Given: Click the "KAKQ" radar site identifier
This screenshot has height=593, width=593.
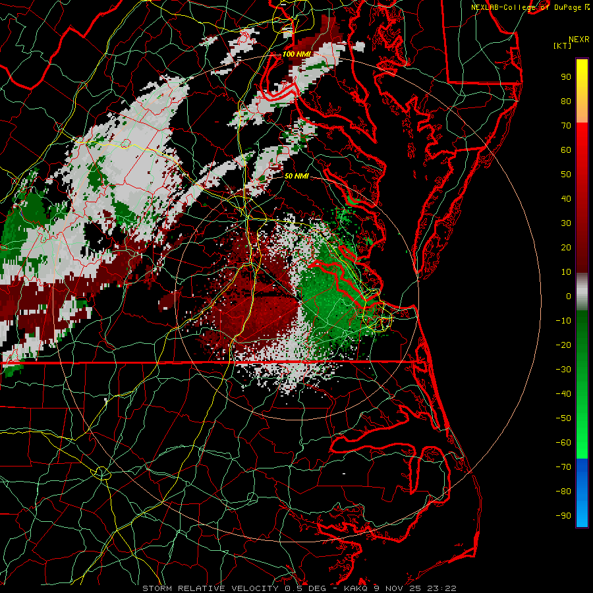Looking at the screenshot, I should click(356, 588).
